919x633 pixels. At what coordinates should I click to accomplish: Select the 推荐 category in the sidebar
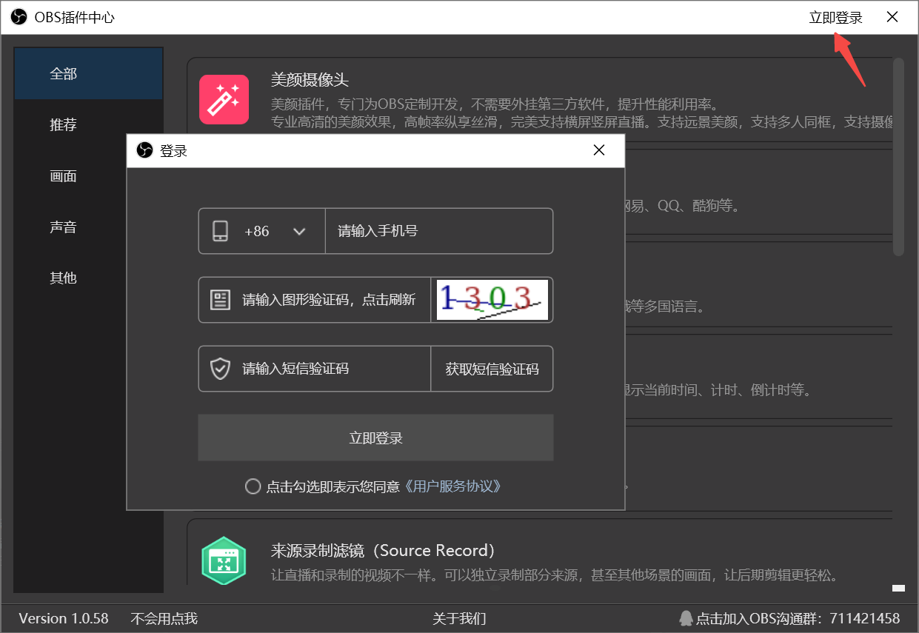pos(63,124)
